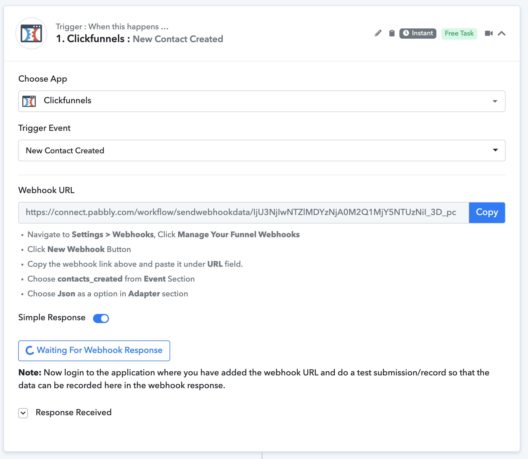Click the 'Manage Your Funnel Webhooks' instruction line

coord(164,234)
